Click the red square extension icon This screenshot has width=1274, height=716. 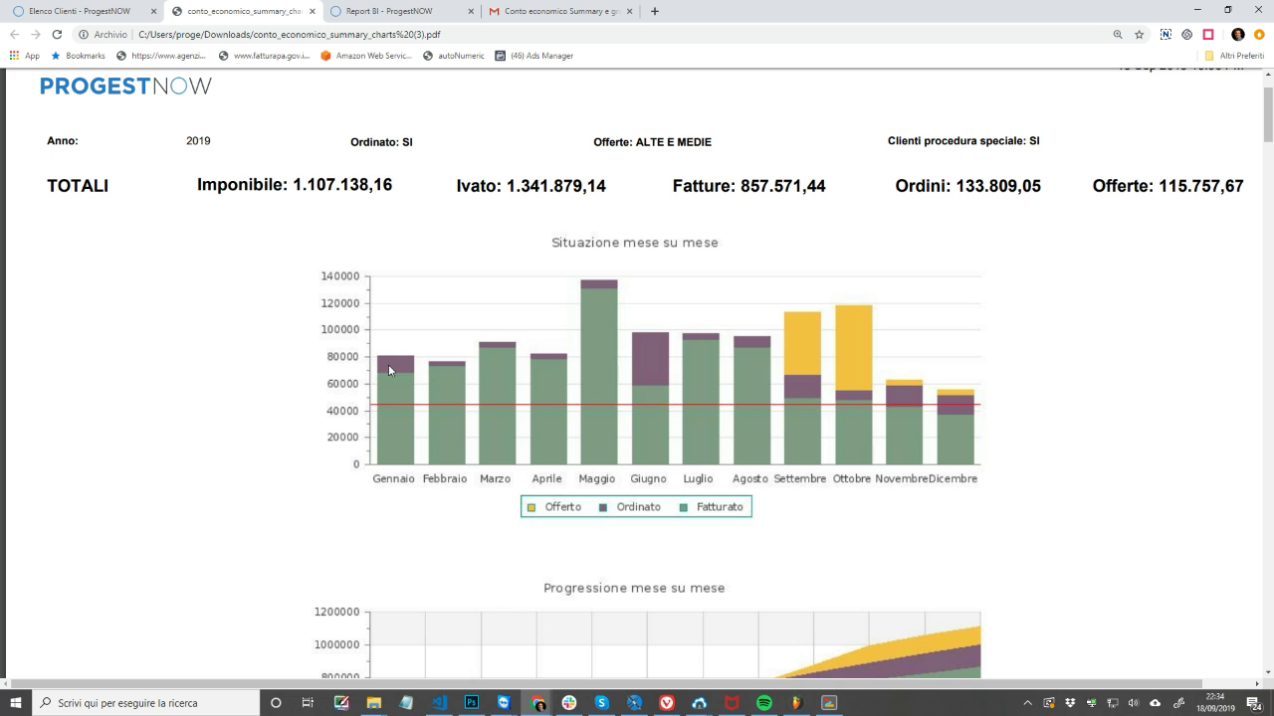point(1208,34)
